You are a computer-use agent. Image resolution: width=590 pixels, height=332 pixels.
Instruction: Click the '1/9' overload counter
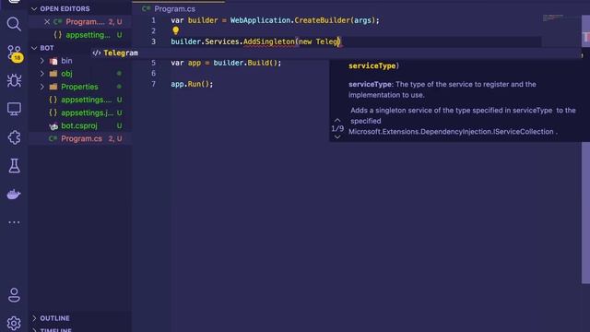click(x=337, y=129)
